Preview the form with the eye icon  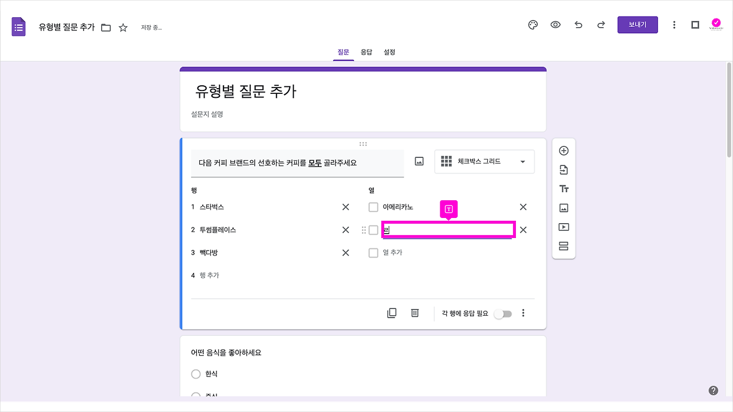[555, 25]
